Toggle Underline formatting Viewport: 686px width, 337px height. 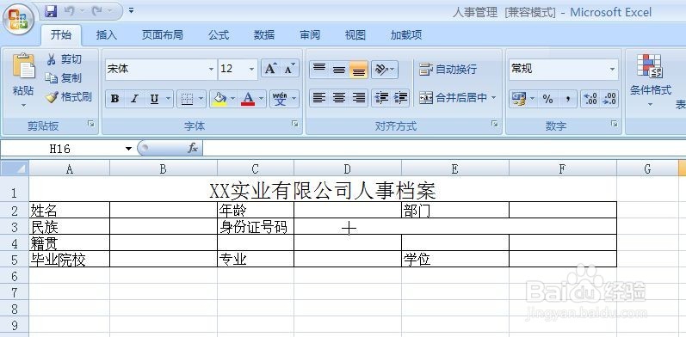click(154, 99)
